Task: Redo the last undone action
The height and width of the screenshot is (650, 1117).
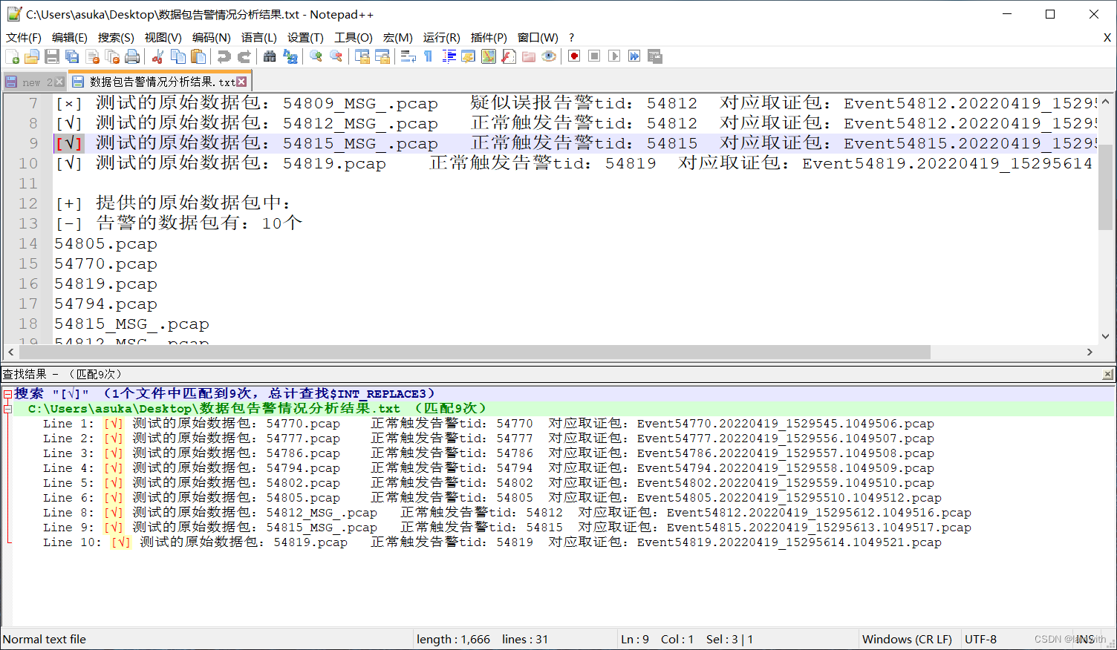Action: pyautogui.click(x=244, y=56)
